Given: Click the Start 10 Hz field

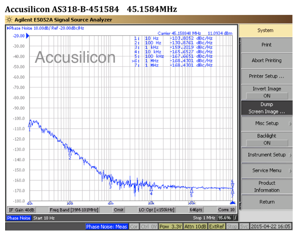Looking at the screenshot, I should coord(44,218).
